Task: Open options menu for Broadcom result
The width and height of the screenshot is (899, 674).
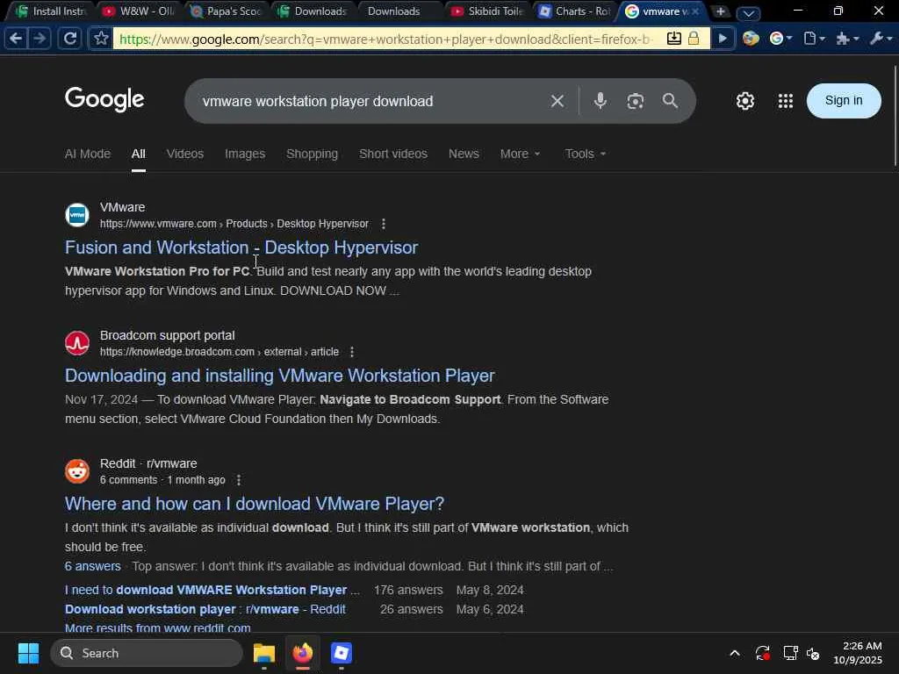Action: pos(352,352)
